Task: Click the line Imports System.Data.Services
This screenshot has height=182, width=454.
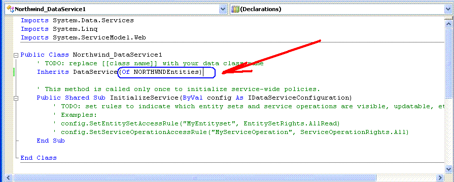Action: click(77, 21)
